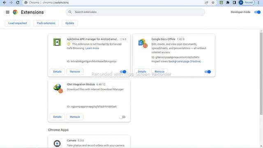Select the IDM extension ID text
Viewport: 263px width, 148px height.
click(x=92, y=106)
